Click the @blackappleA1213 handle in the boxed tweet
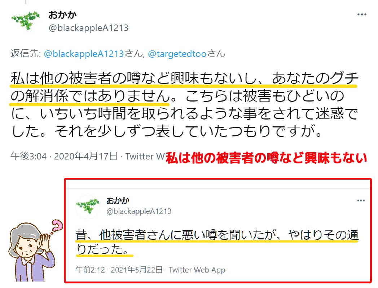 pos(139,211)
